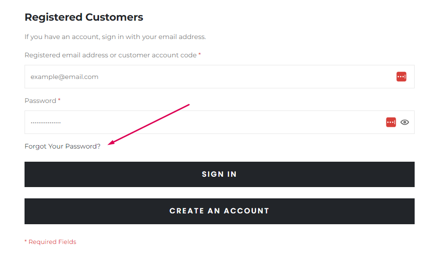The height and width of the screenshot is (259, 442).
Task: Focus the example@email.com input field
Action: click(219, 77)
